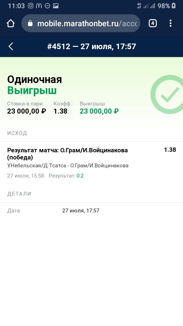Tap the padlock site security icon
Screen dimensions: 183x326
30,23
